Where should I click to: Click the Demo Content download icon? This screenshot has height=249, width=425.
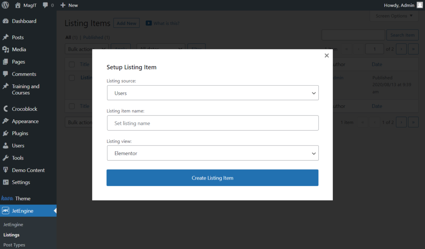[5, 170]
